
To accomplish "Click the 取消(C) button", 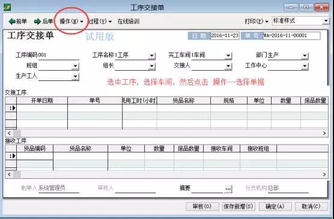I will point(311,206).
